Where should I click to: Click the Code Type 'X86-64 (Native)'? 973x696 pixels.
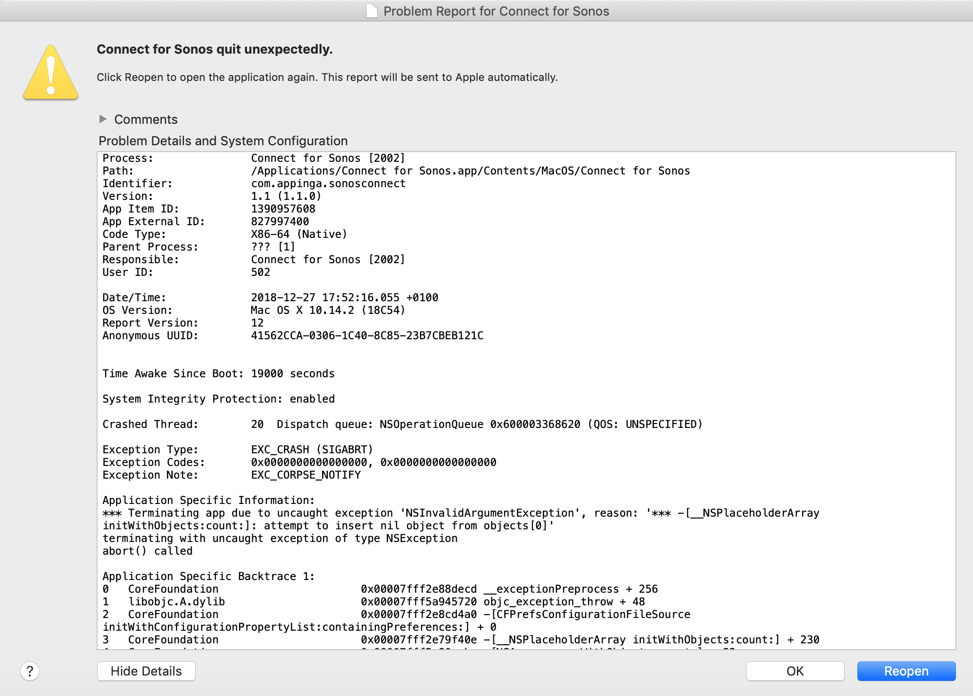299,234
